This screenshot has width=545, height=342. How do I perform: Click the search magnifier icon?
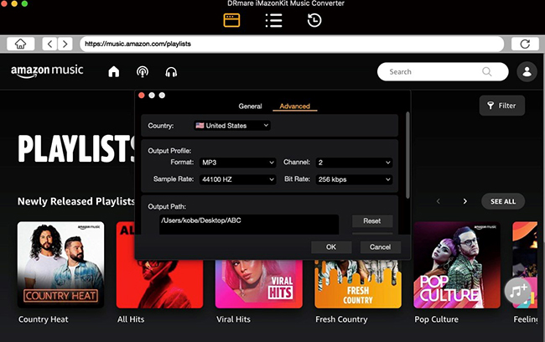pyautogui.click(x=486, y=71)
